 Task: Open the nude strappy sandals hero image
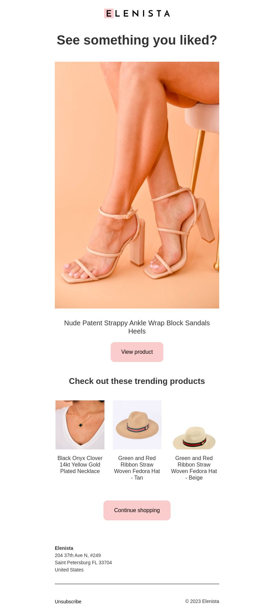click(x=137, y=185)
